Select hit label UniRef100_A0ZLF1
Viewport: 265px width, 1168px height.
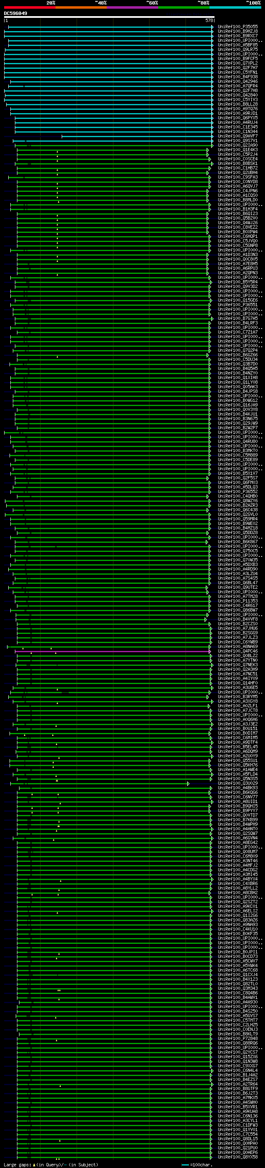(238, 706)
